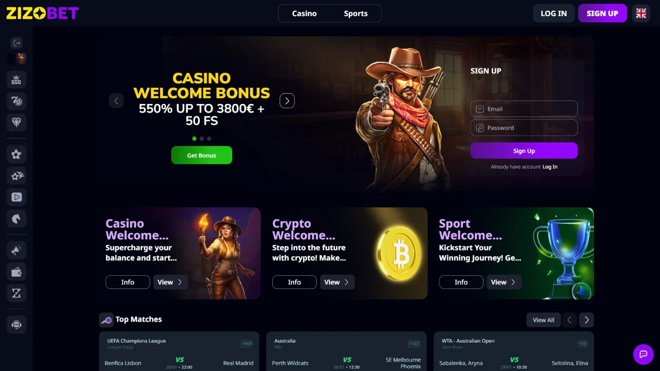This screenshot has height=371, width=660.
Task: Collapse the sidebar with the arrow icon
Action: tap(16, 43)
